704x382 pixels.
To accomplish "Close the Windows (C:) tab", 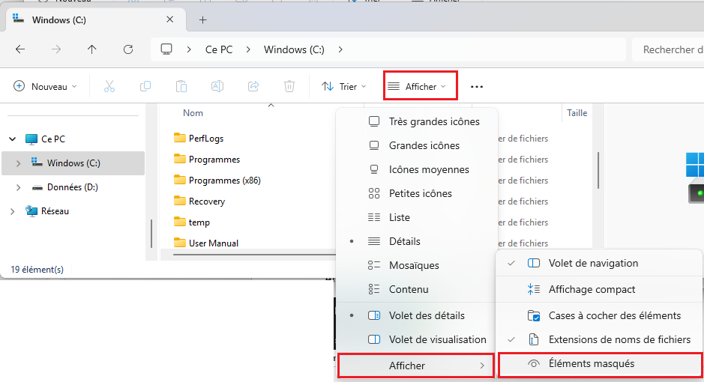I will pyautogui.click(x=169, y=19).
